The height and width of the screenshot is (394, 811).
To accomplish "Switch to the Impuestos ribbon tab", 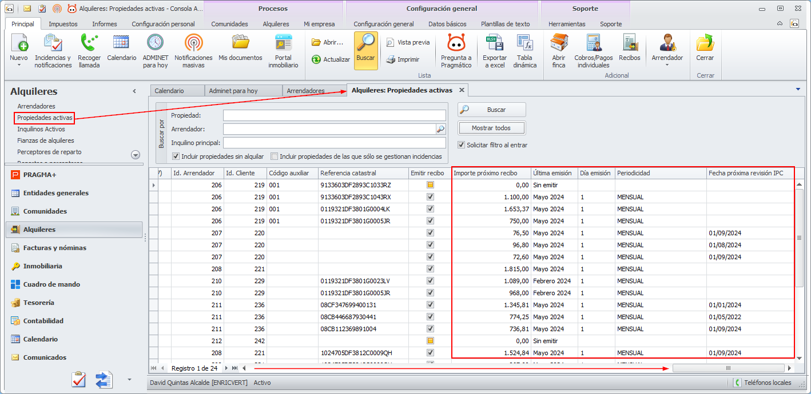I will (63, 24).
